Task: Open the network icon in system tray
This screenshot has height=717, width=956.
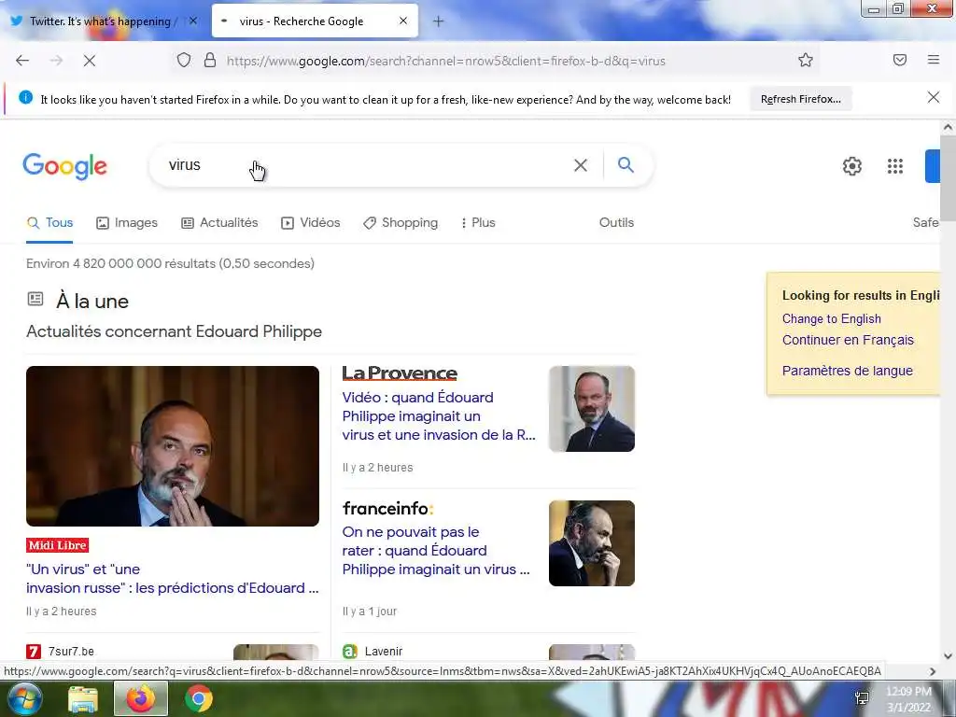Action: click(862, 698)
